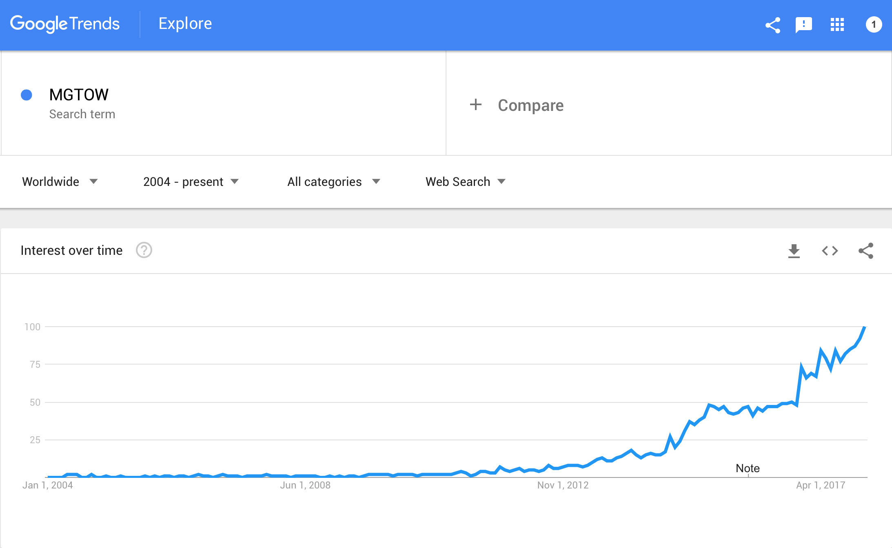
Task: Open the embed code icon
Action: click(830, 251)
